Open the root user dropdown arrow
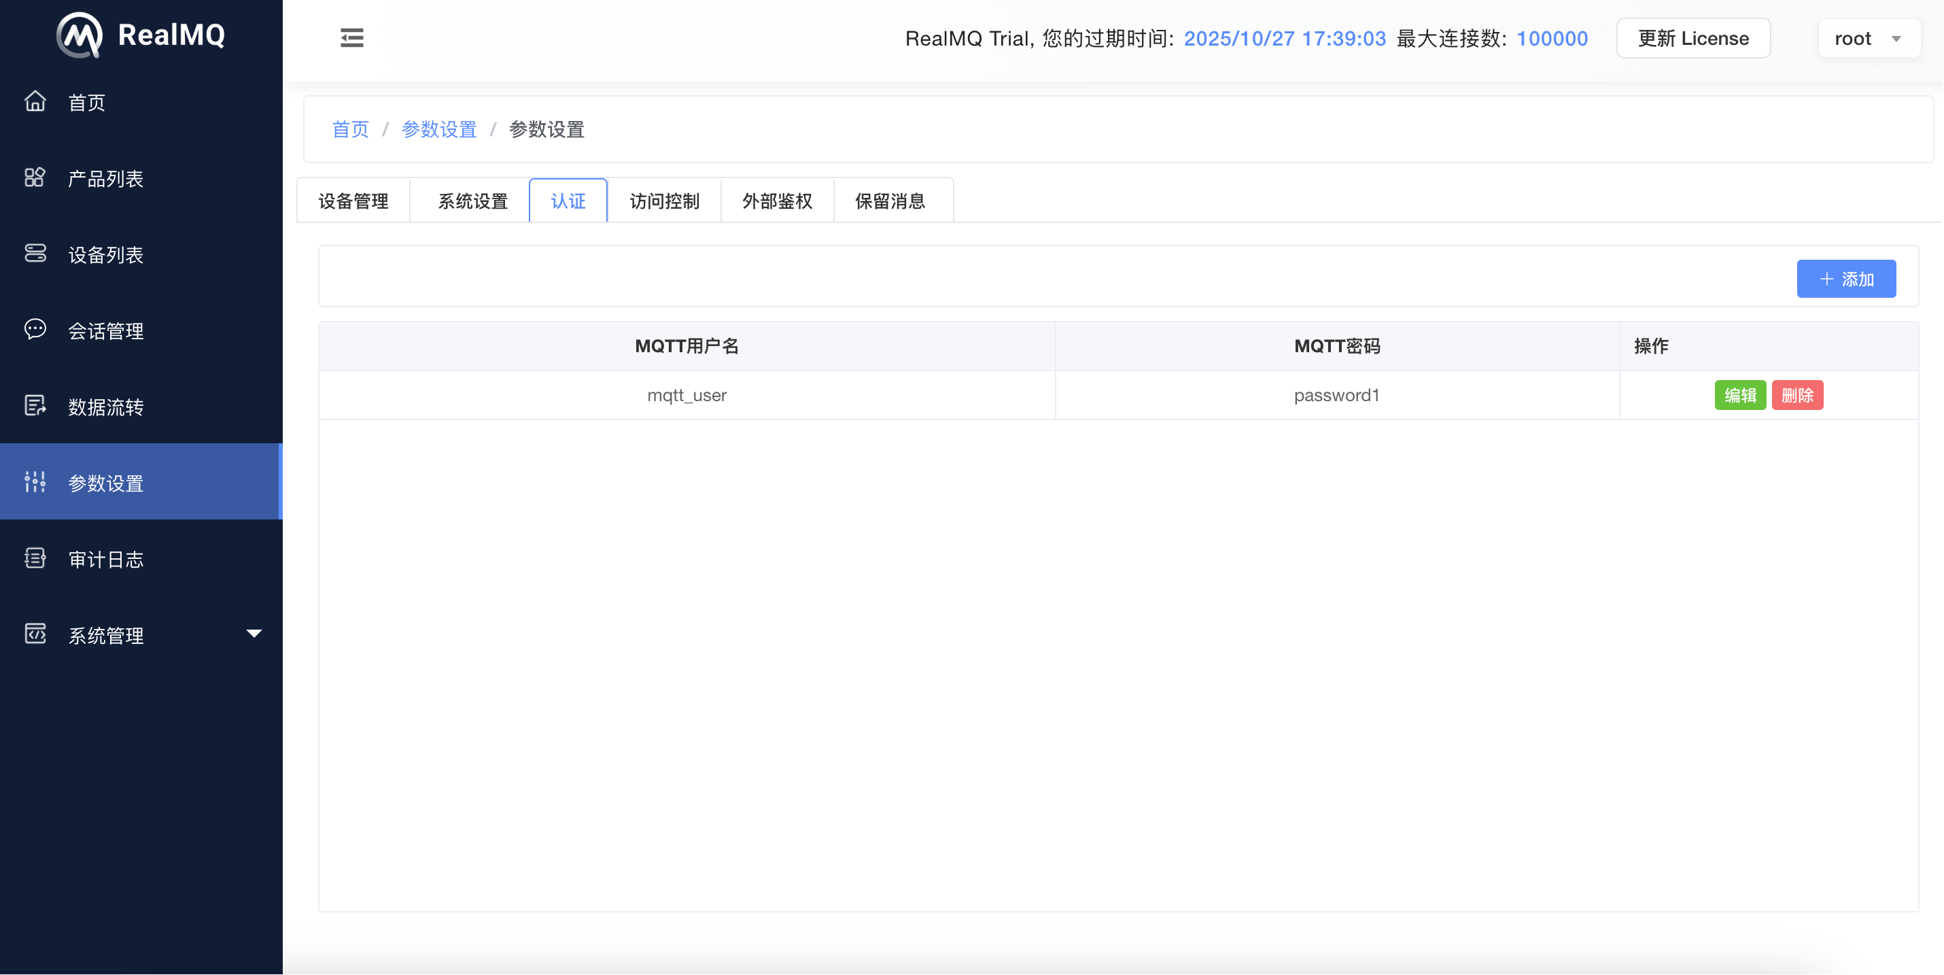 [1896, 39]
